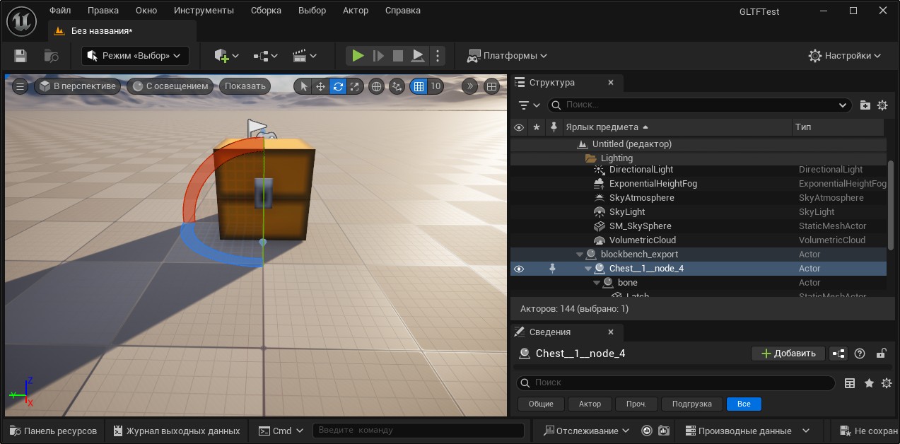Click the eject button next to Stop

click(x=418, y=55)
